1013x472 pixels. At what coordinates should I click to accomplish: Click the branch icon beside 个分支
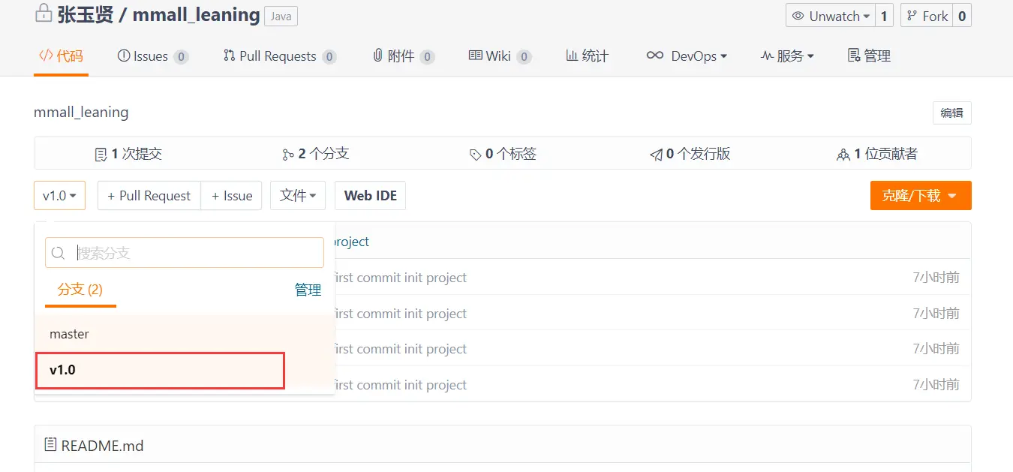(x=288, y=155)
